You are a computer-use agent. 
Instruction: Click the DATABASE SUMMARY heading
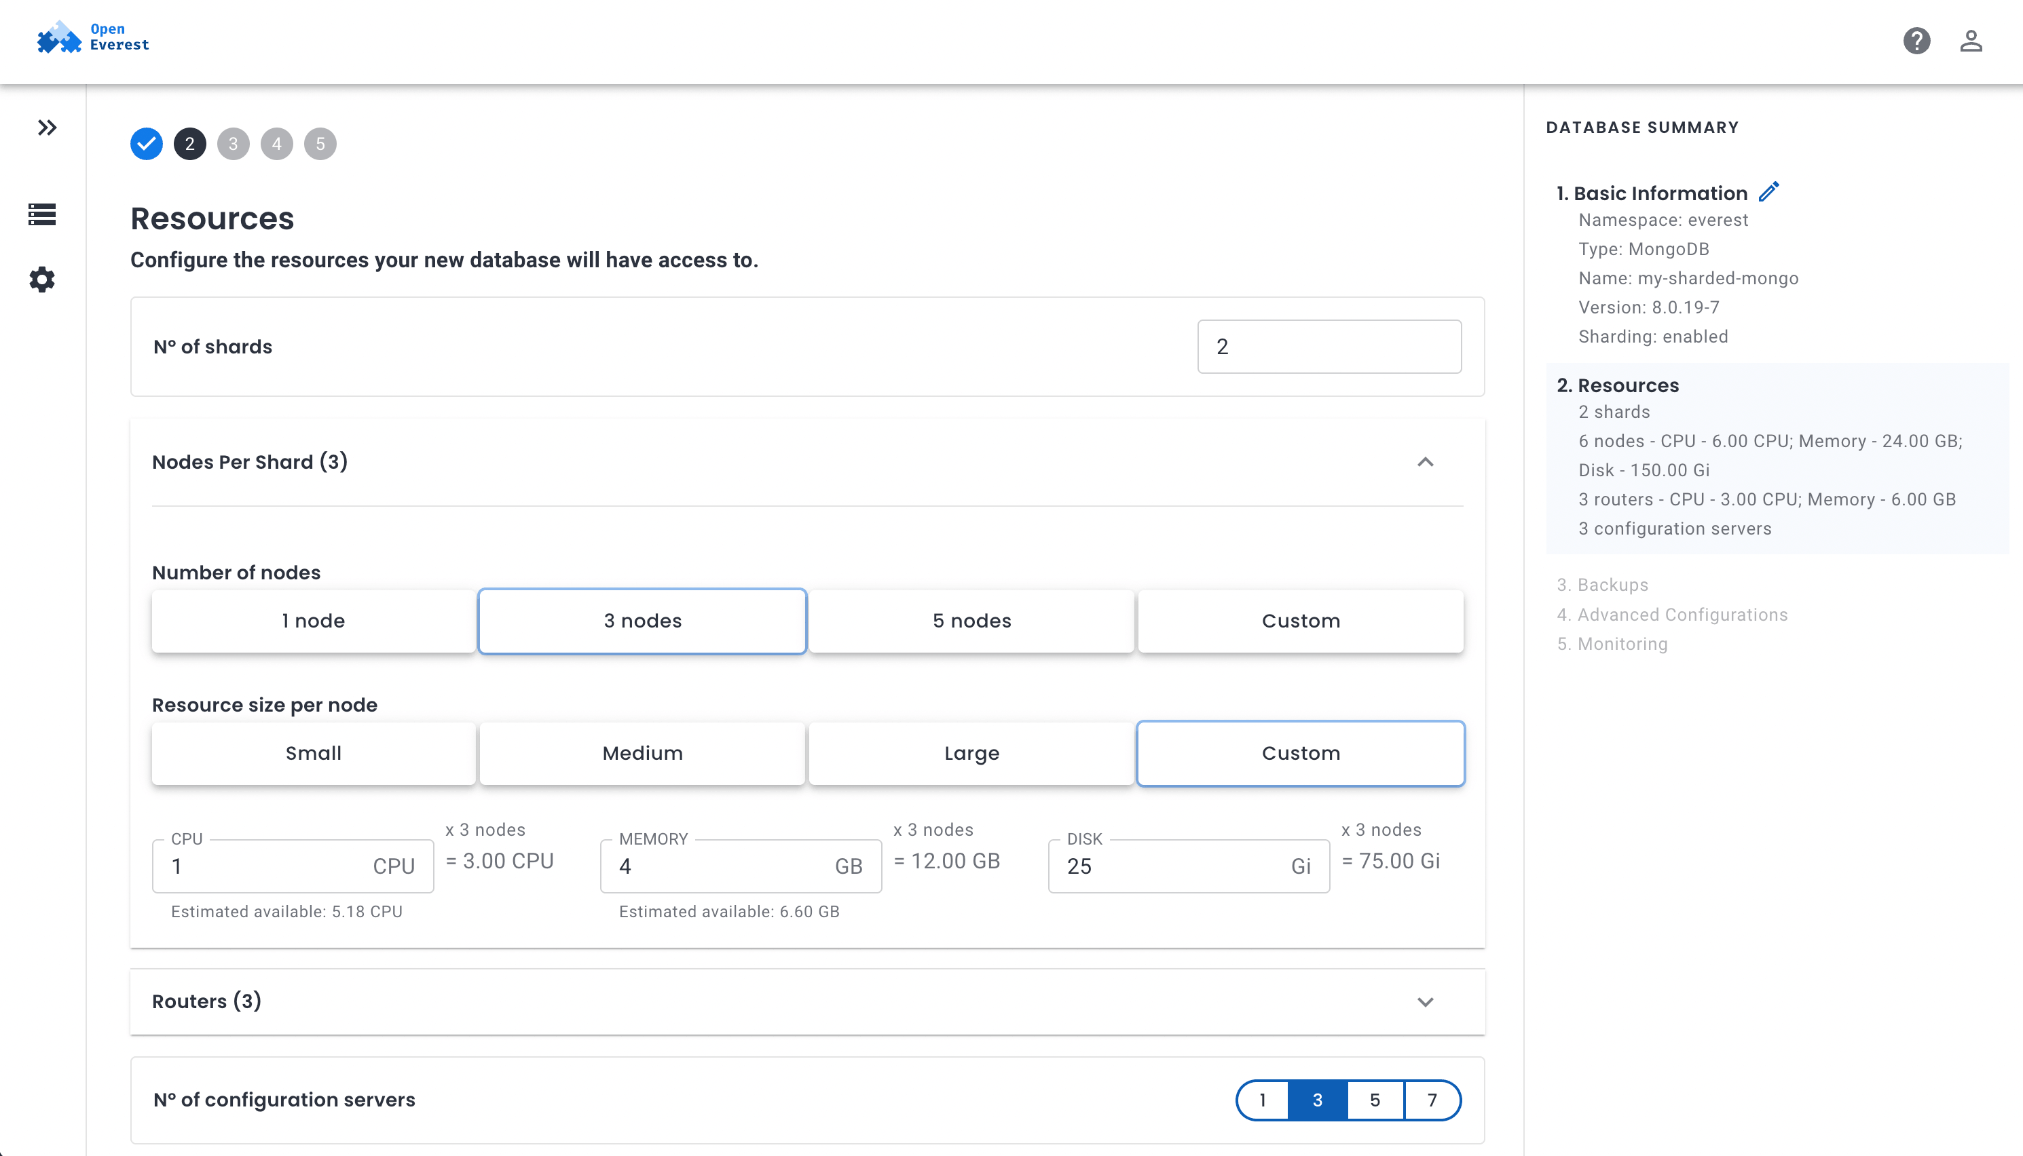click(x=1643, y=128)
